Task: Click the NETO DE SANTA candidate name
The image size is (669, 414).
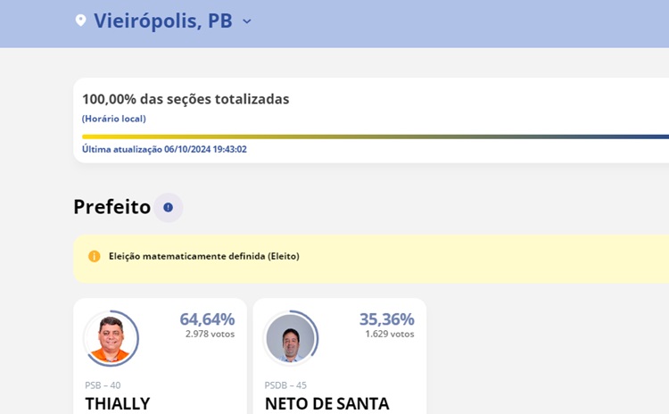Action: (x=326, y=403)
